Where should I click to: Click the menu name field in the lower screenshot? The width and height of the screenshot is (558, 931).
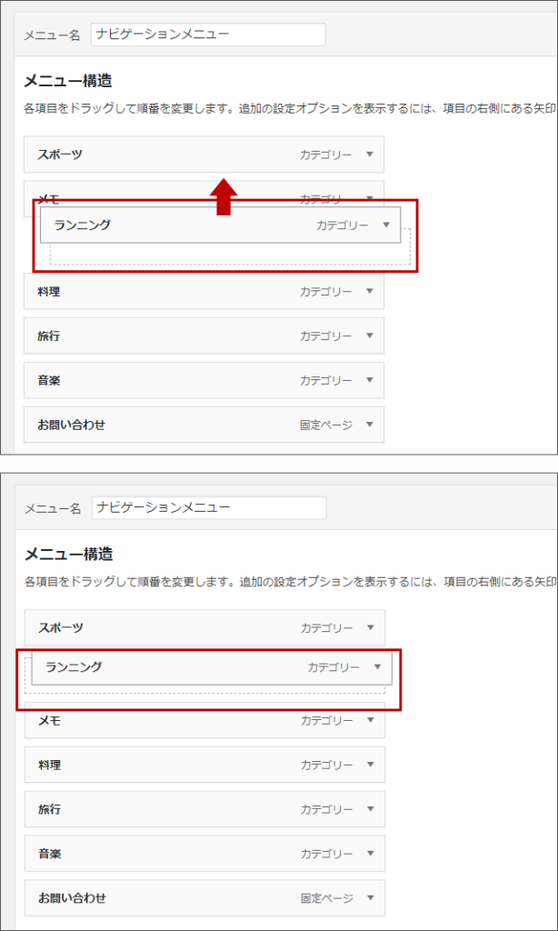208,506
